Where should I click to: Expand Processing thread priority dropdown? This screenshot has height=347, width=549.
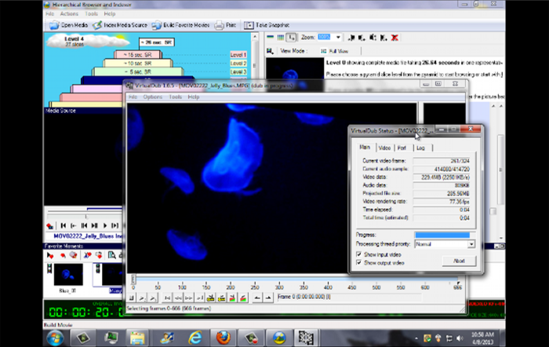[x=469, y=244]
